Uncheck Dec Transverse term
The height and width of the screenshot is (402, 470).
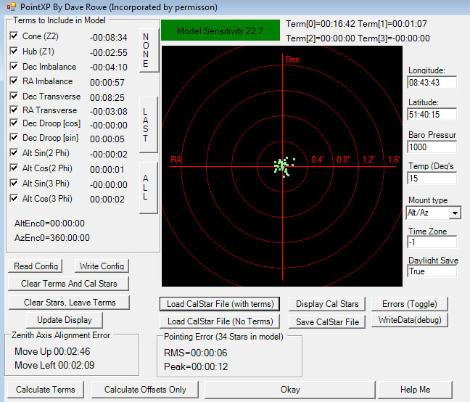click(x=14, y=97)
